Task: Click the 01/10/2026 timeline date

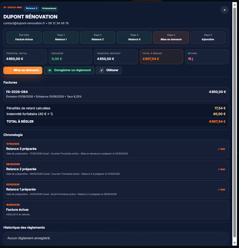Action: click(13, 184)
